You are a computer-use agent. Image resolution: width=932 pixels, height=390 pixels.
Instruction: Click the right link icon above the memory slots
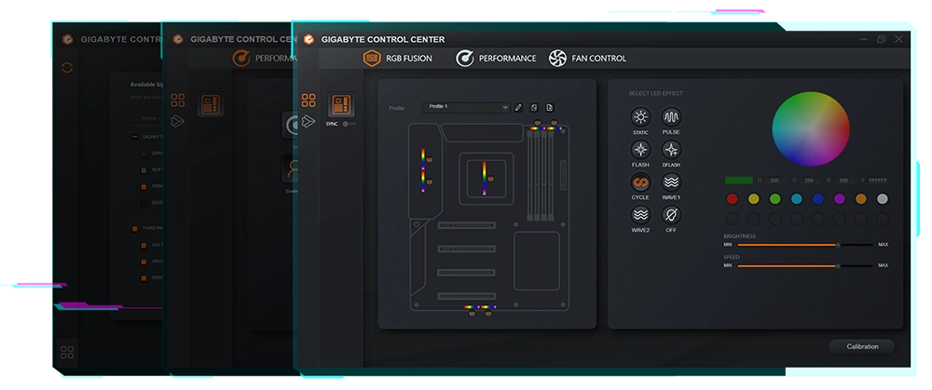click(554, 122)
